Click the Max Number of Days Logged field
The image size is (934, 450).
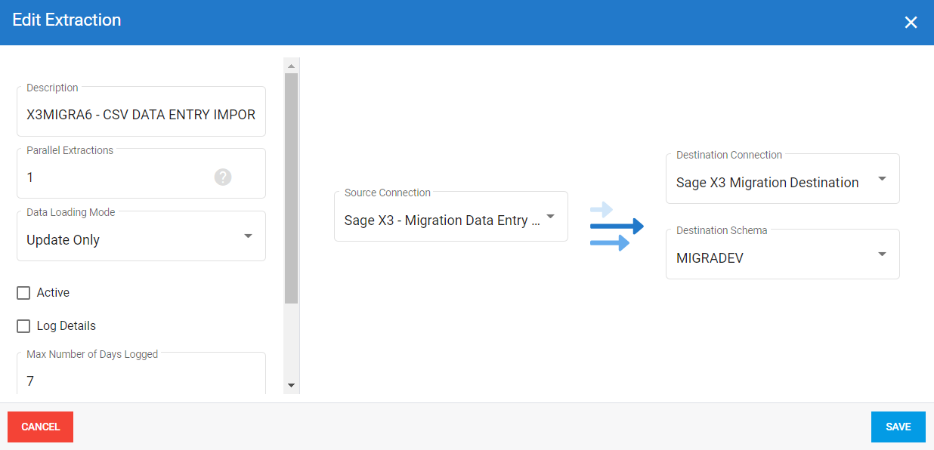pyautogui.click(x=141, y=381)
